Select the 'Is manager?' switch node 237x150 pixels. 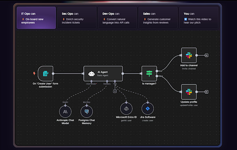pos(149,73)
